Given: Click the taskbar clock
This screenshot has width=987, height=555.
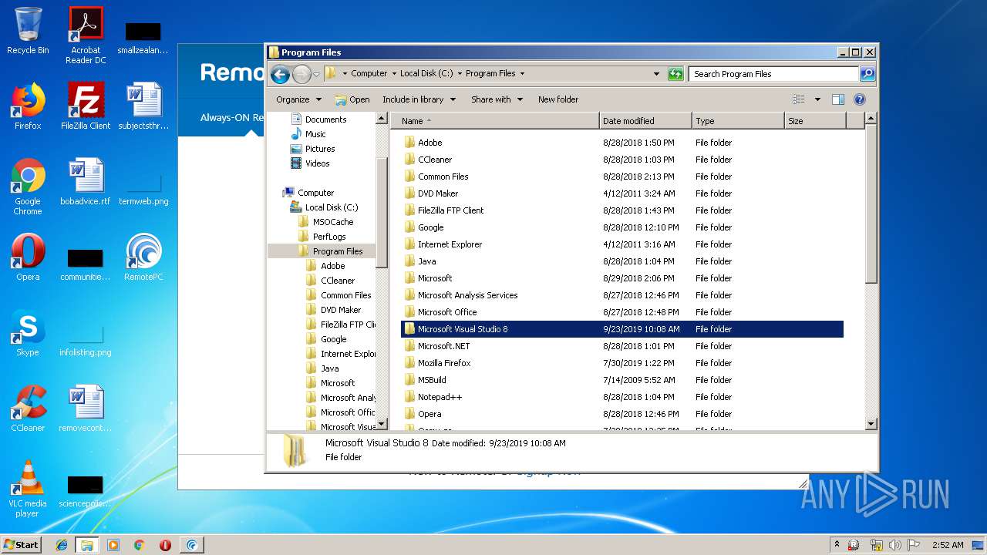Looking at the screenshot, I should (948, 545).
